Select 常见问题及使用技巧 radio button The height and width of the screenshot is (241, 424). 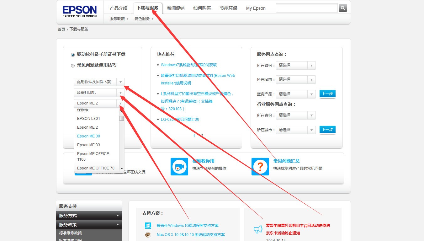pos(73,65)
